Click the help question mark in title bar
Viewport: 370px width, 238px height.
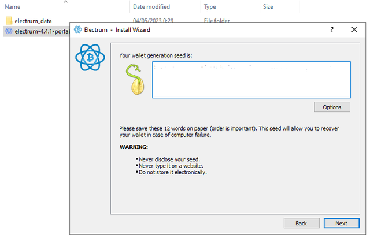click(332, 29)
